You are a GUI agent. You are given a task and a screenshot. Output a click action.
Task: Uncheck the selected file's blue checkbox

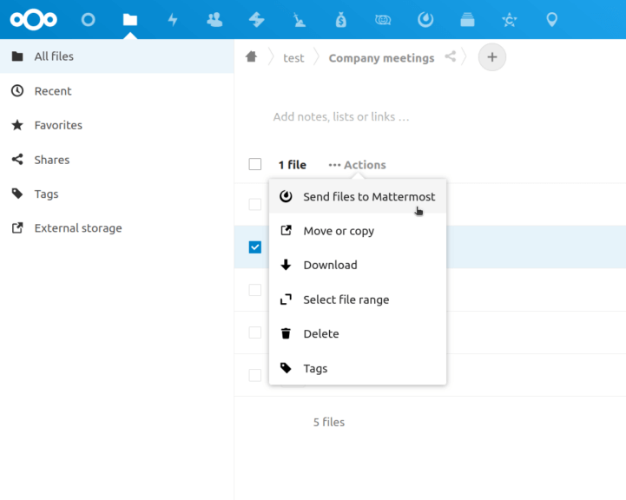coord(255,247)
